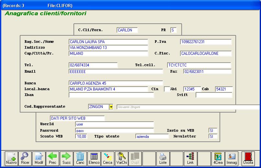Click the Tel.cell. field TCYCTCTC
The image size is (261, 168).
(199, 65)
